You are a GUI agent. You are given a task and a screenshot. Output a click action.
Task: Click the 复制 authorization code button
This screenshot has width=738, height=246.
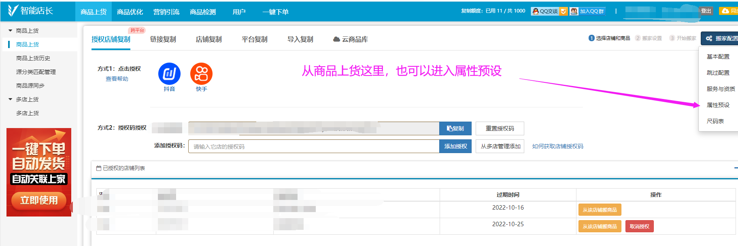[455, 128]
